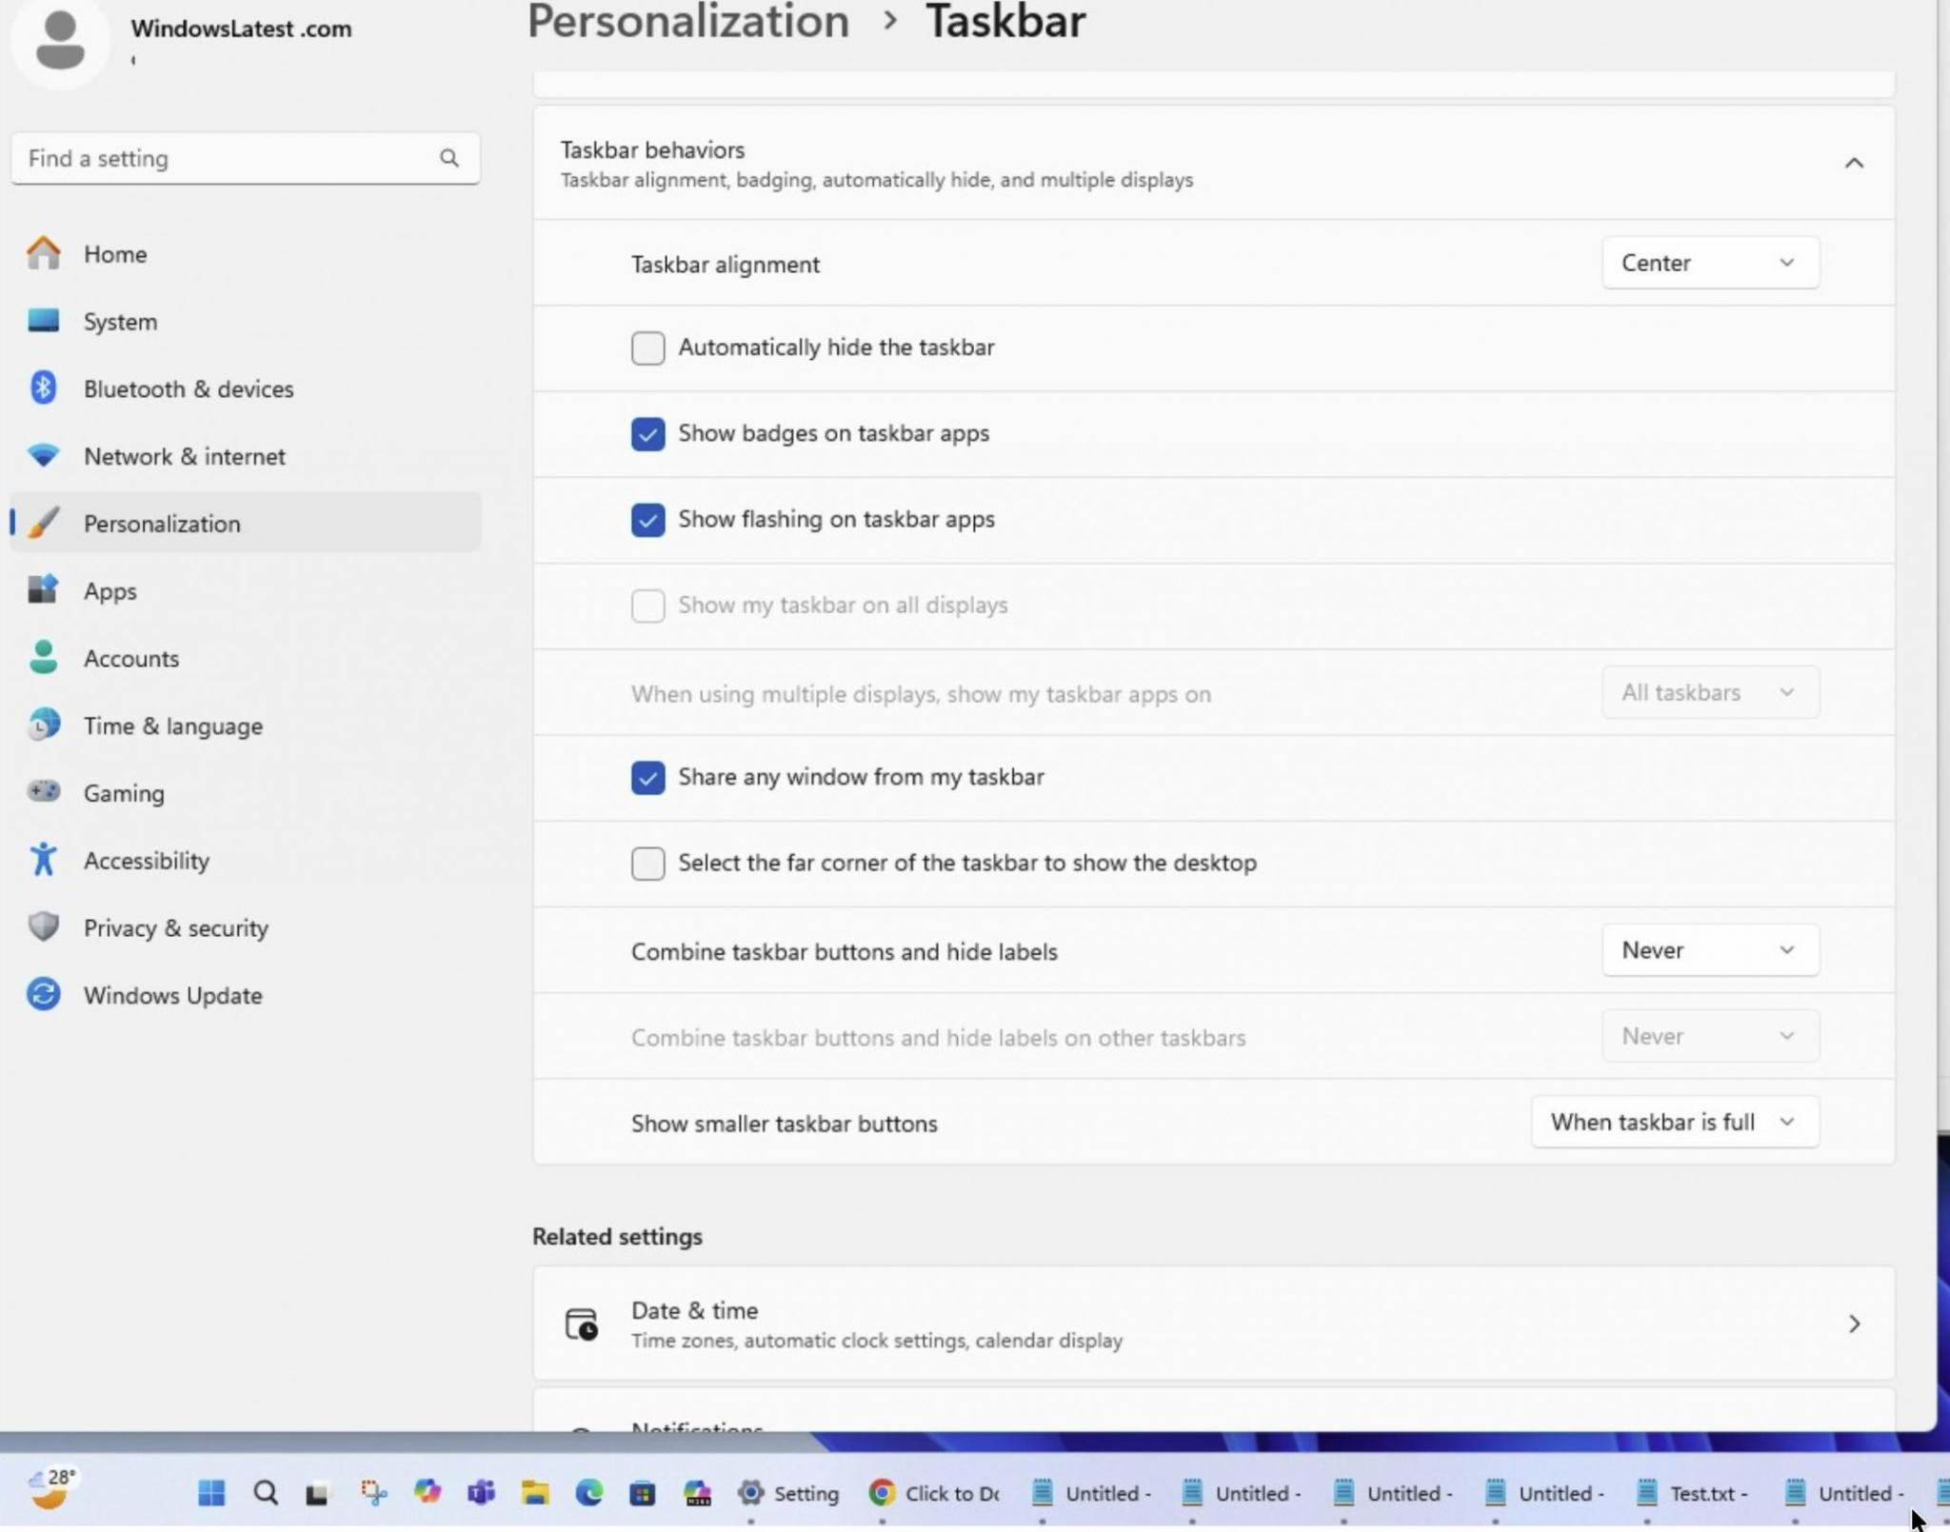Open the Bluetooth & devices section

point(188,388)
